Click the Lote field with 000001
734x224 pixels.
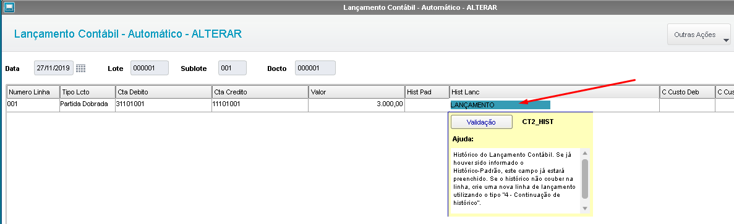[x=149, y=68]
